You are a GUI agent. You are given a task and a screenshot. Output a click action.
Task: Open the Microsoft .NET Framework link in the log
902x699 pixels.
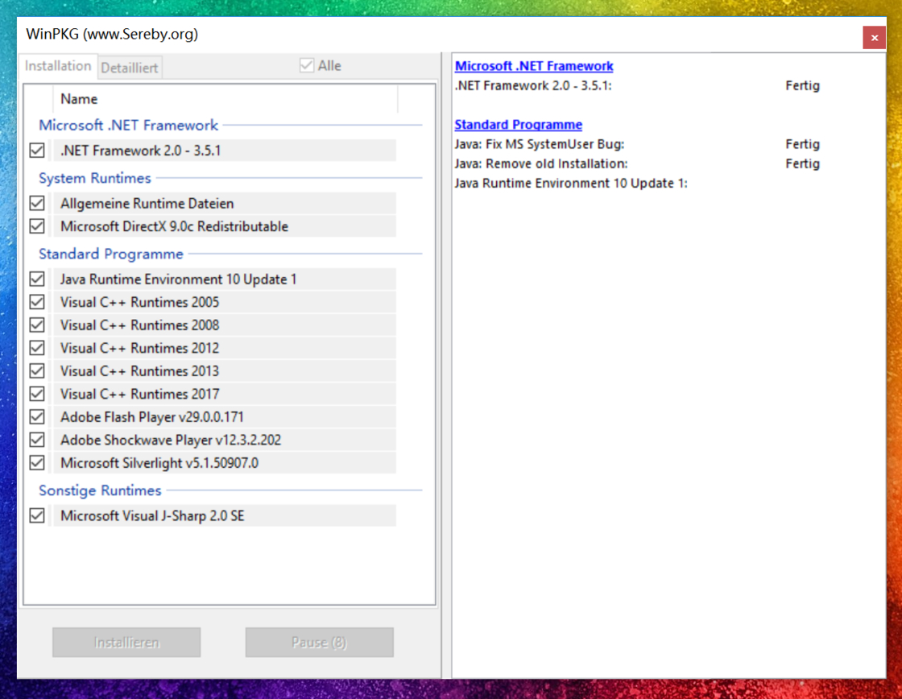pos(534,66)
